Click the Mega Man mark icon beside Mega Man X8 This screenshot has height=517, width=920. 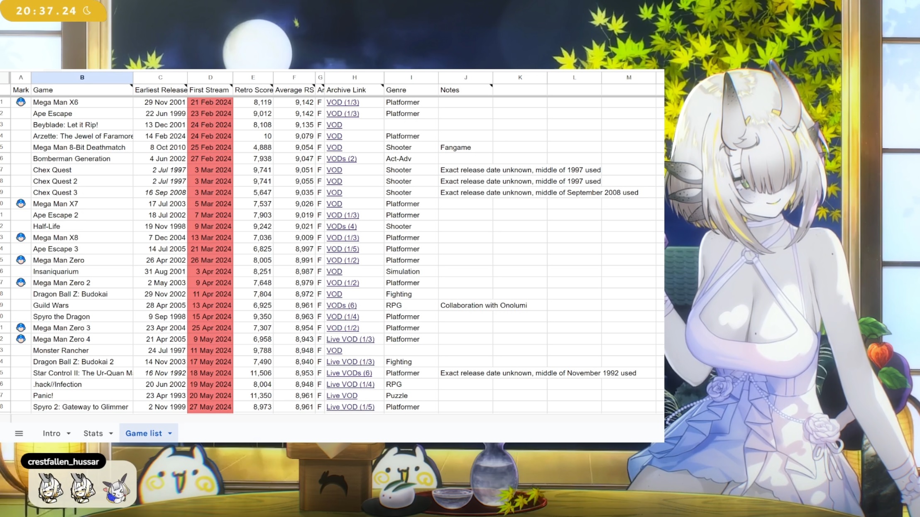coord(21,237)
